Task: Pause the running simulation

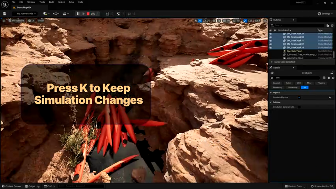Action: pyautogui.click(x=78, y=14)
